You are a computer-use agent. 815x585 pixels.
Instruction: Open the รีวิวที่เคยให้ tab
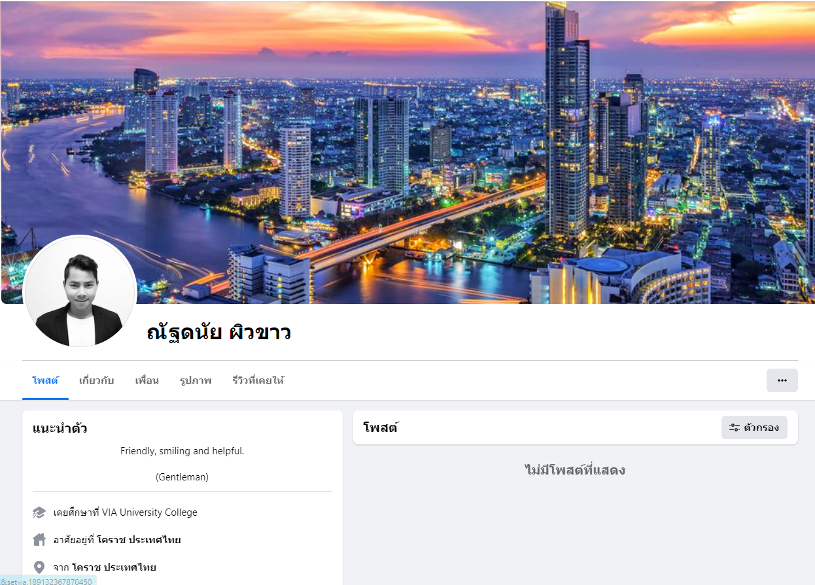[258, 380]
